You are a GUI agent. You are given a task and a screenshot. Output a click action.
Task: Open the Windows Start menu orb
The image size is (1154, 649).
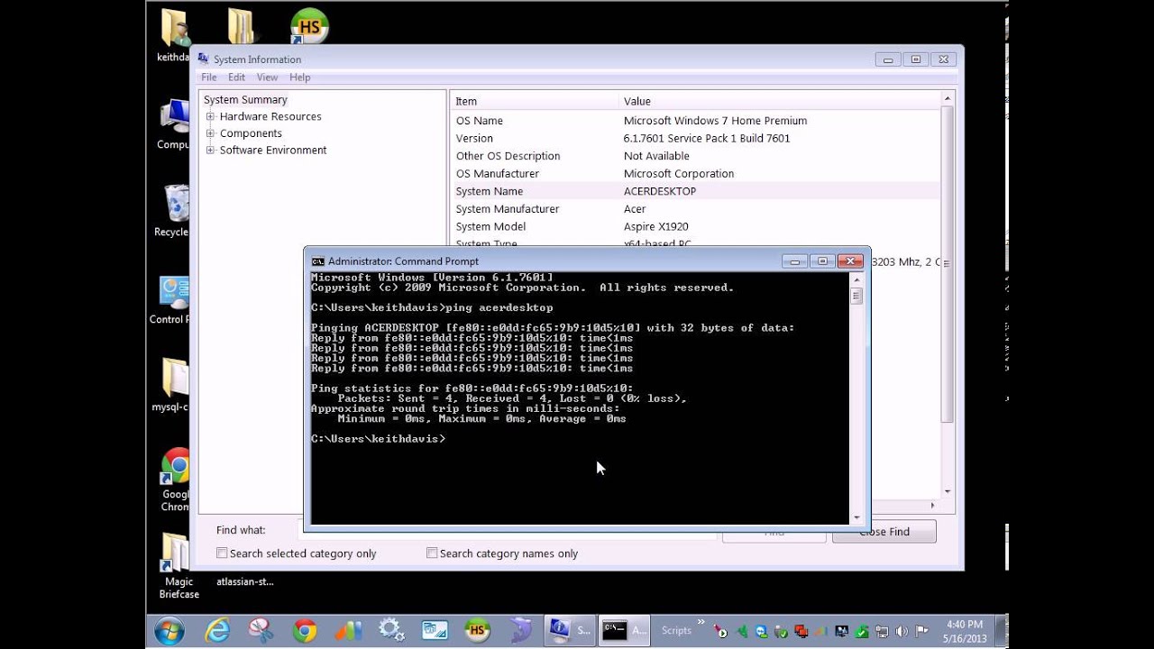[169, 630]
